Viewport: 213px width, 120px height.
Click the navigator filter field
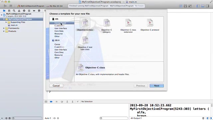tap(27, 118)
